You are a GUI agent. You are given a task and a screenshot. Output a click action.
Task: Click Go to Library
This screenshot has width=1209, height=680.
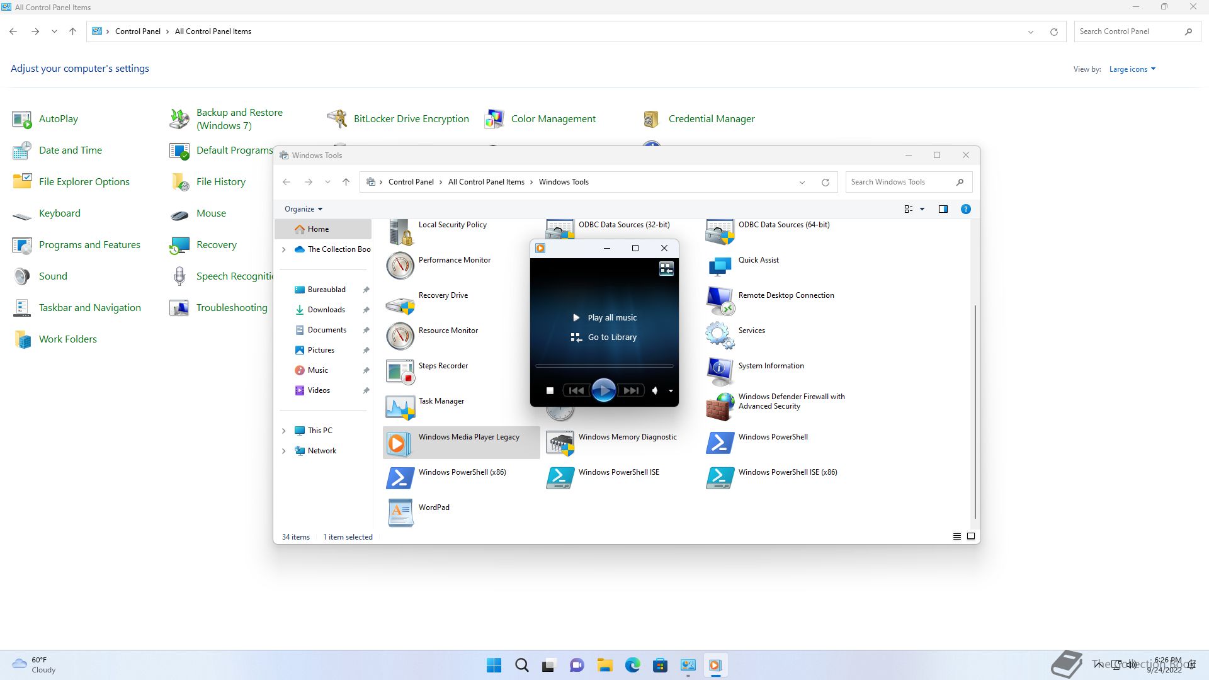pyautogui.click(x=604, y=337)
